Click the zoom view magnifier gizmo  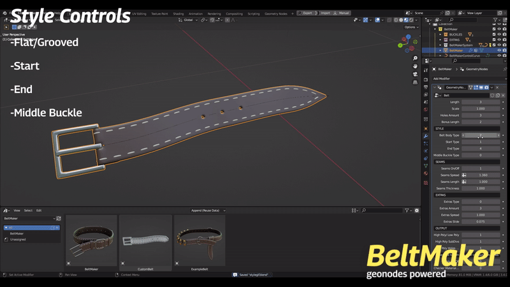point(415,58)
